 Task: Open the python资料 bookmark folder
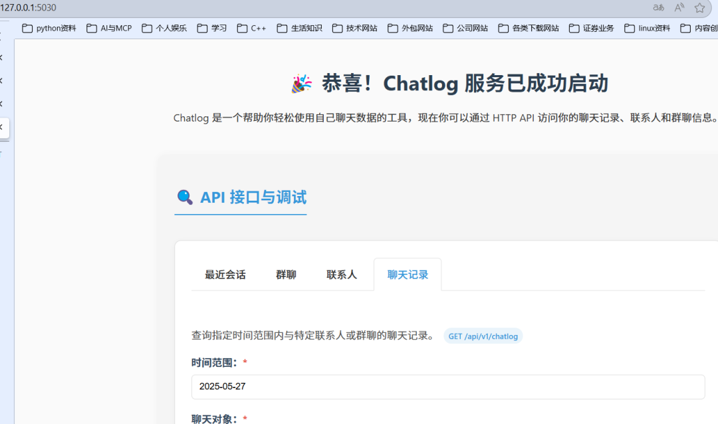click(x=49, y=29)
